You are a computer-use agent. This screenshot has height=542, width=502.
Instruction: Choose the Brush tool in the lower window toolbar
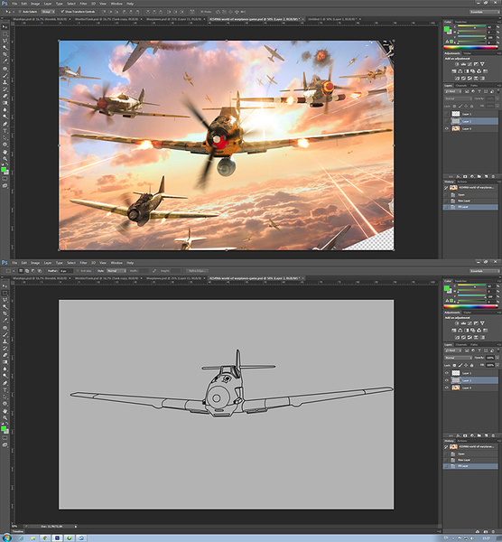5,334
